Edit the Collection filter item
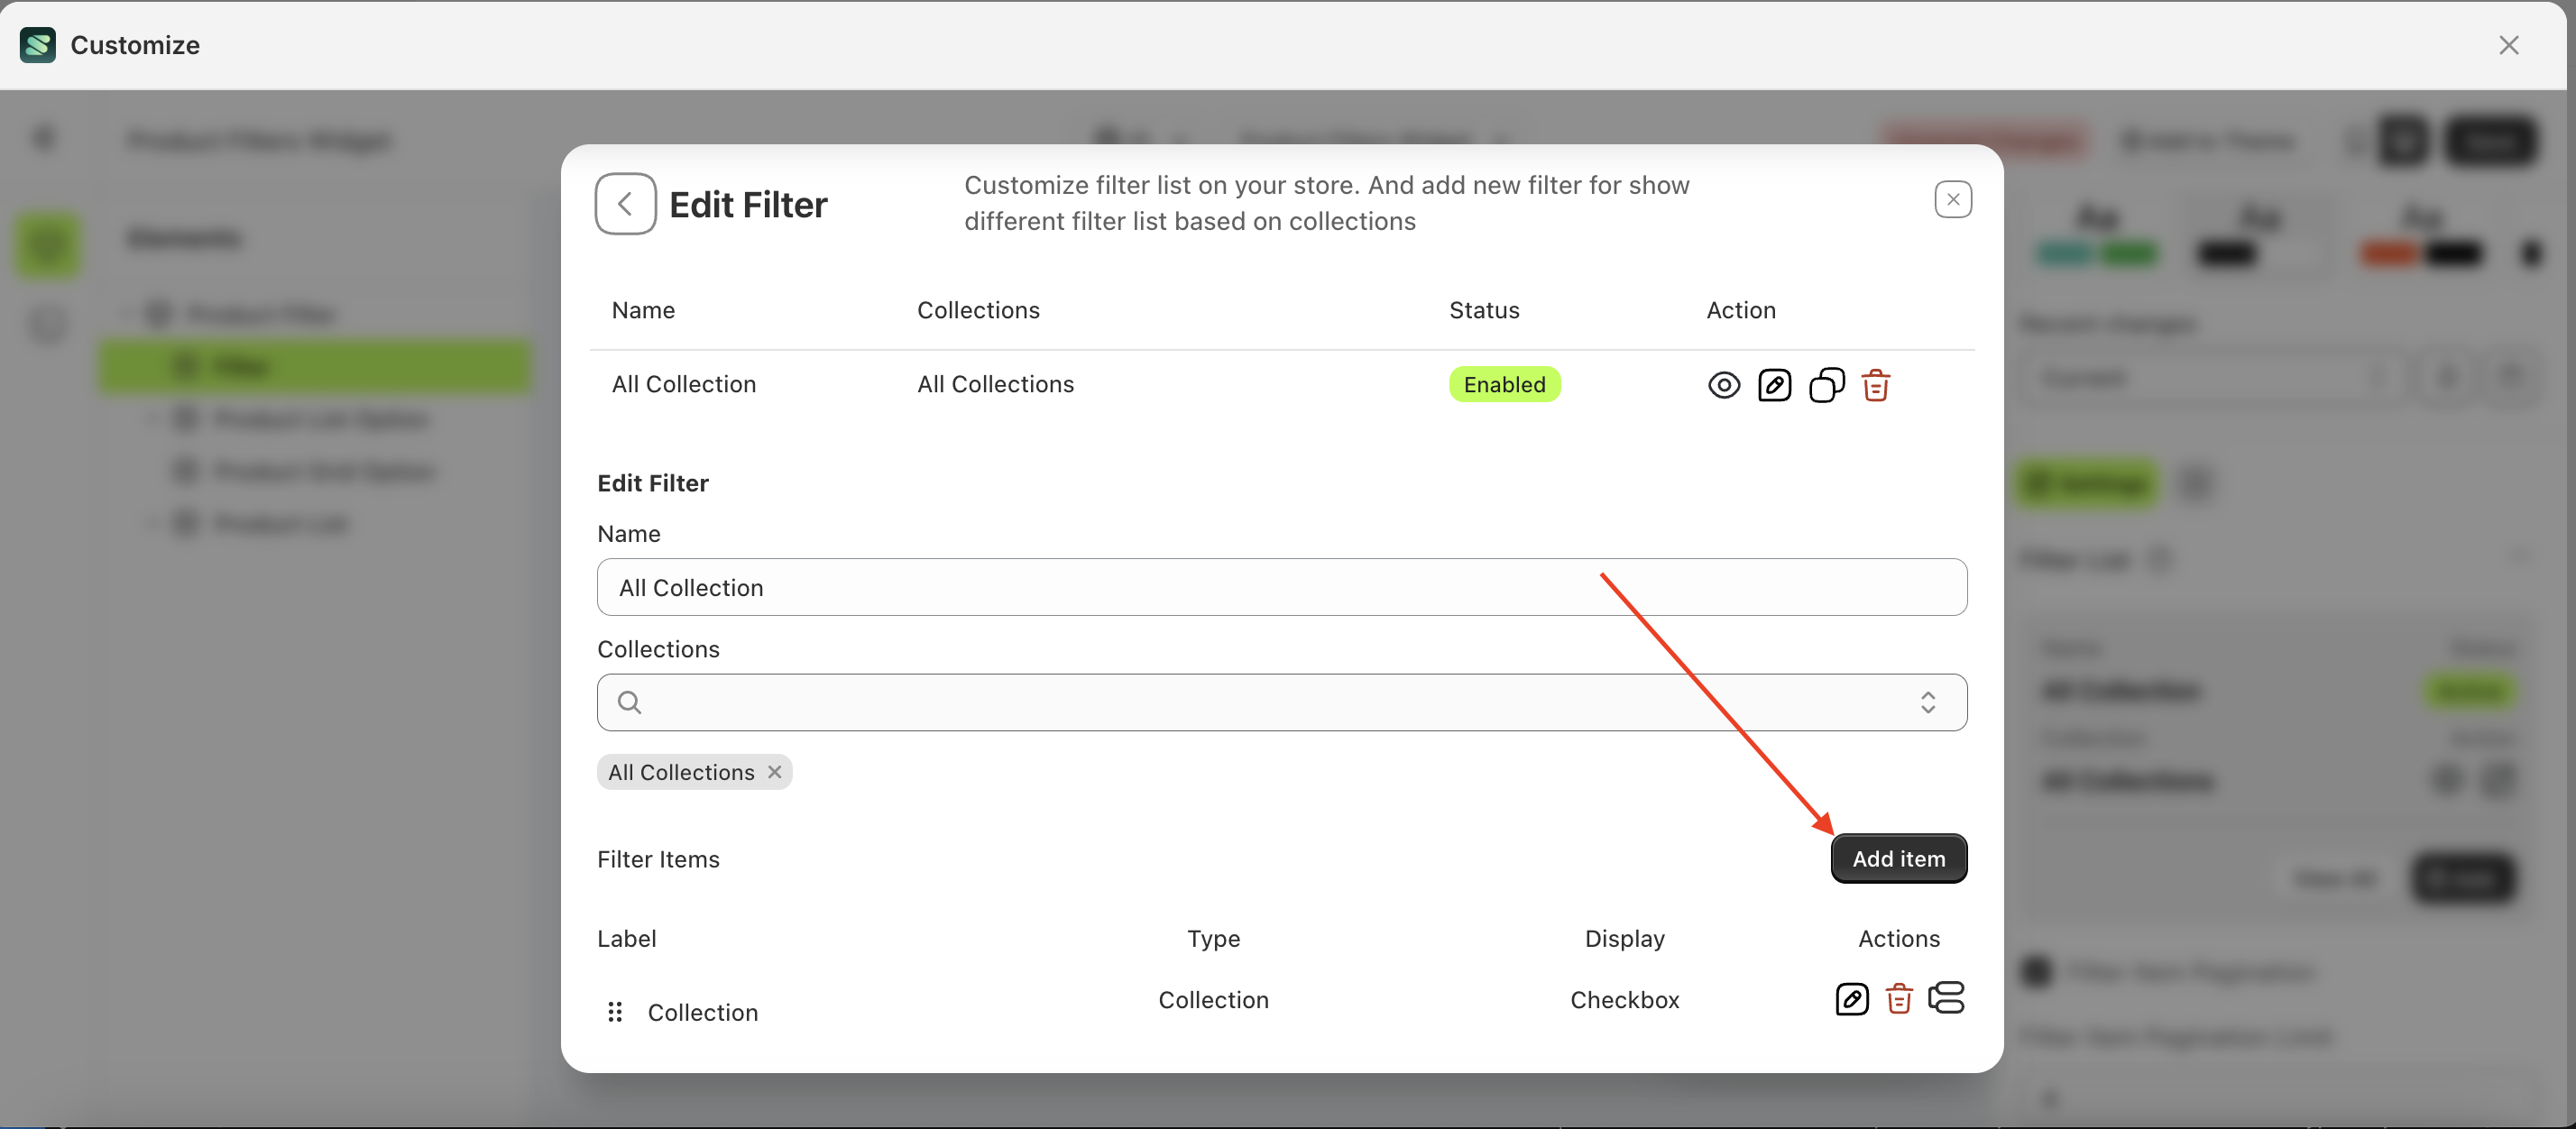2576x1129 pixels. pos(1851,999)
